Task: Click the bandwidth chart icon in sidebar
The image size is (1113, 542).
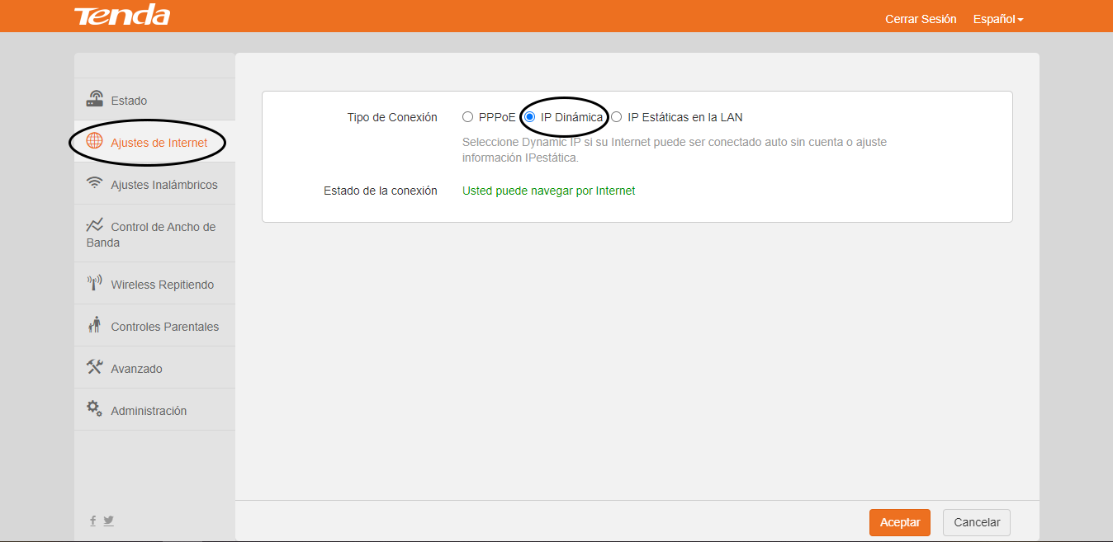Action: (95, 225)
